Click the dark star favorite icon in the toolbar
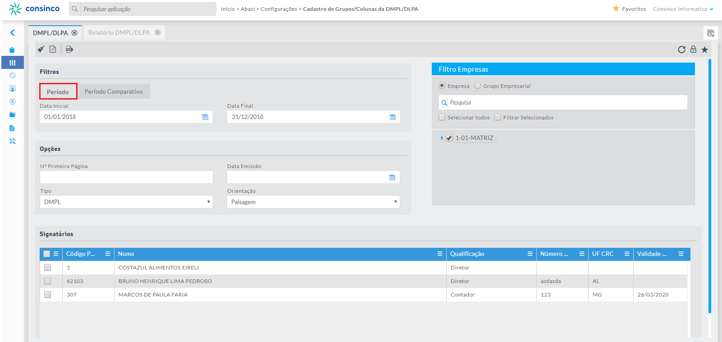Screen dimensions: 722x342 (704, 50)
